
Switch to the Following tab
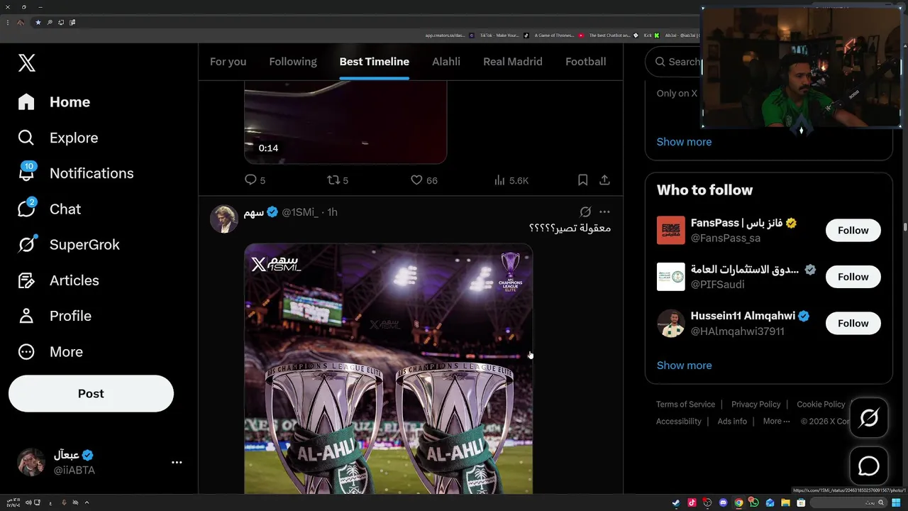[x=293, y=62]
